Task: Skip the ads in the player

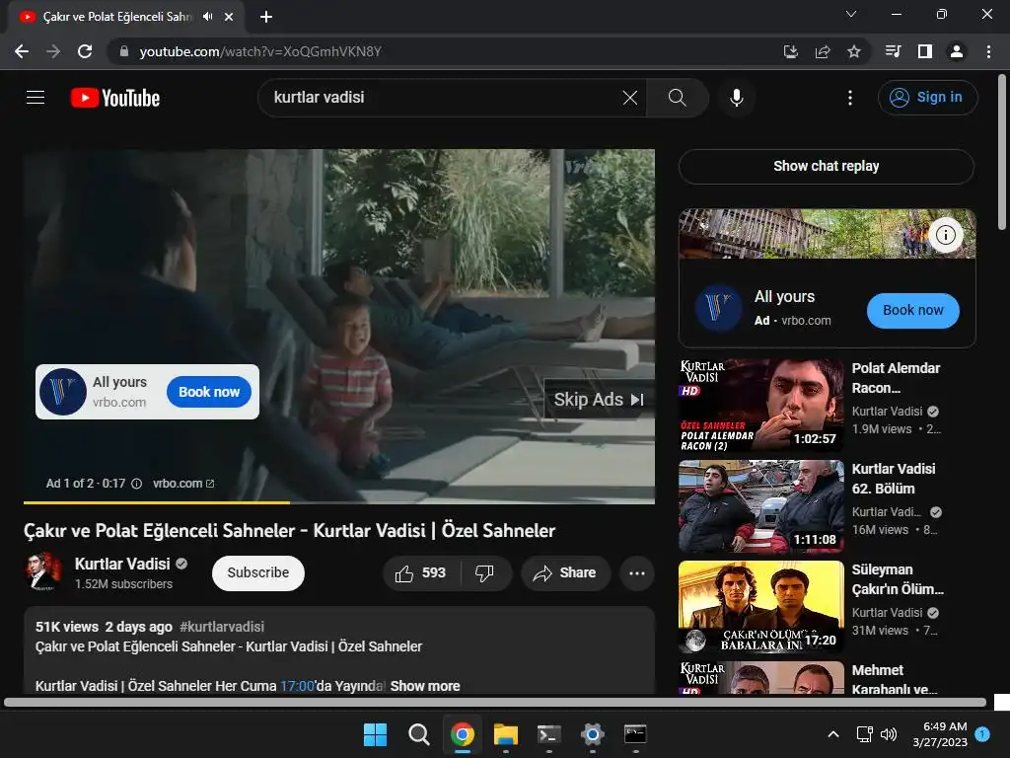Action: [x=599, y=400]
